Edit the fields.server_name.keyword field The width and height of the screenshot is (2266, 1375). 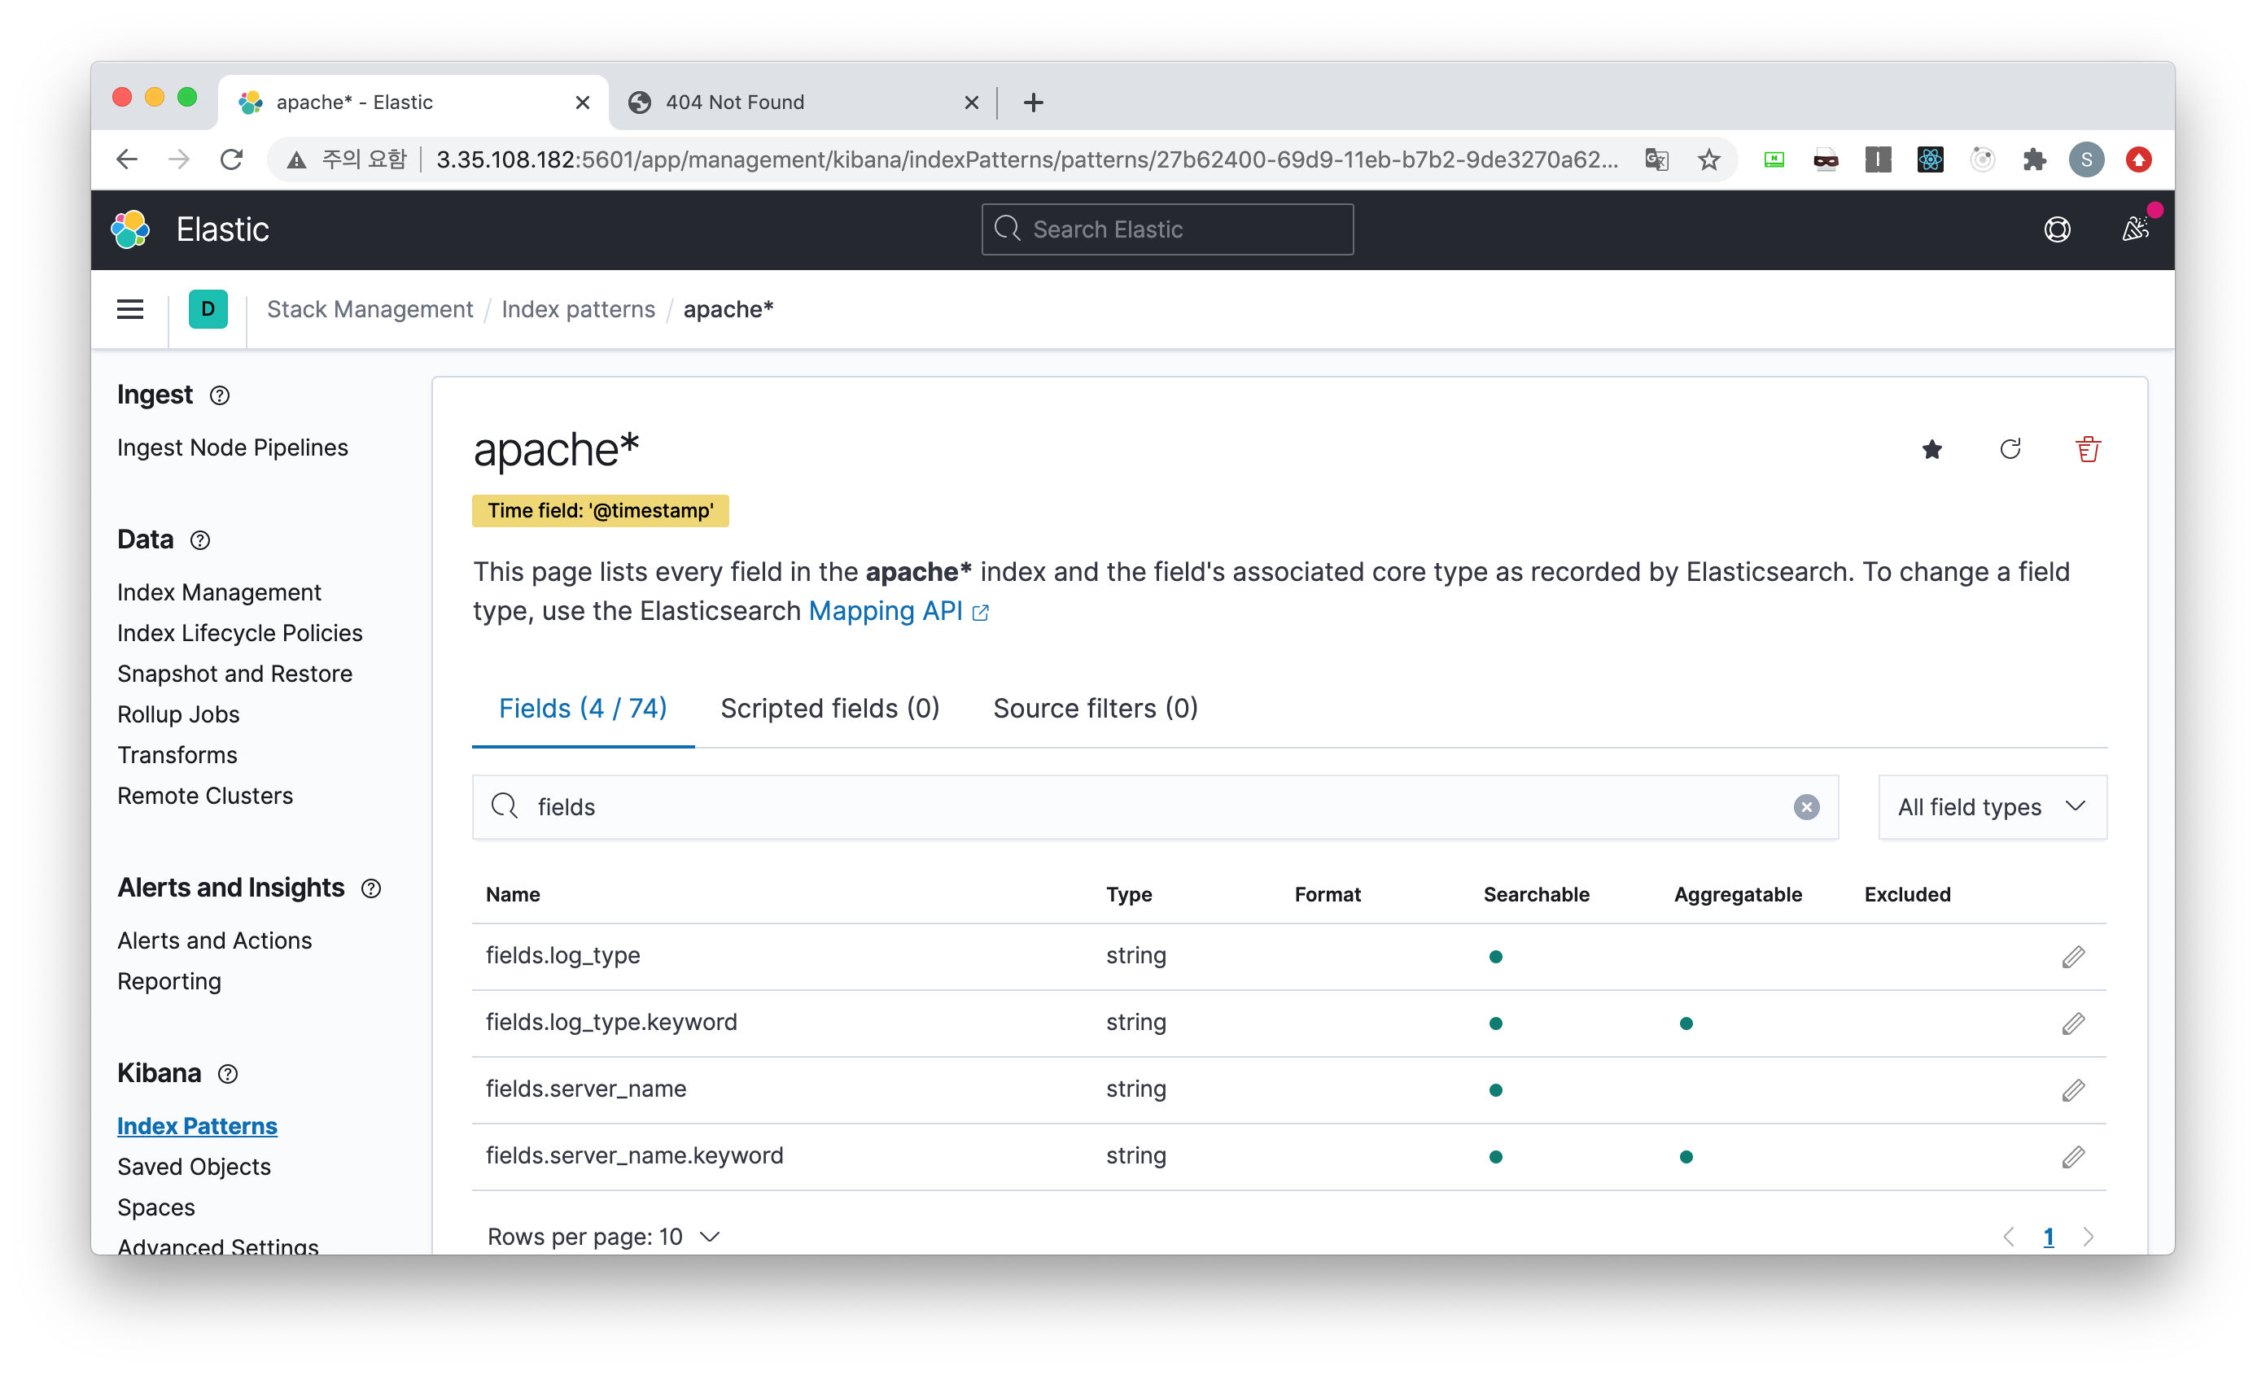2073,1156
